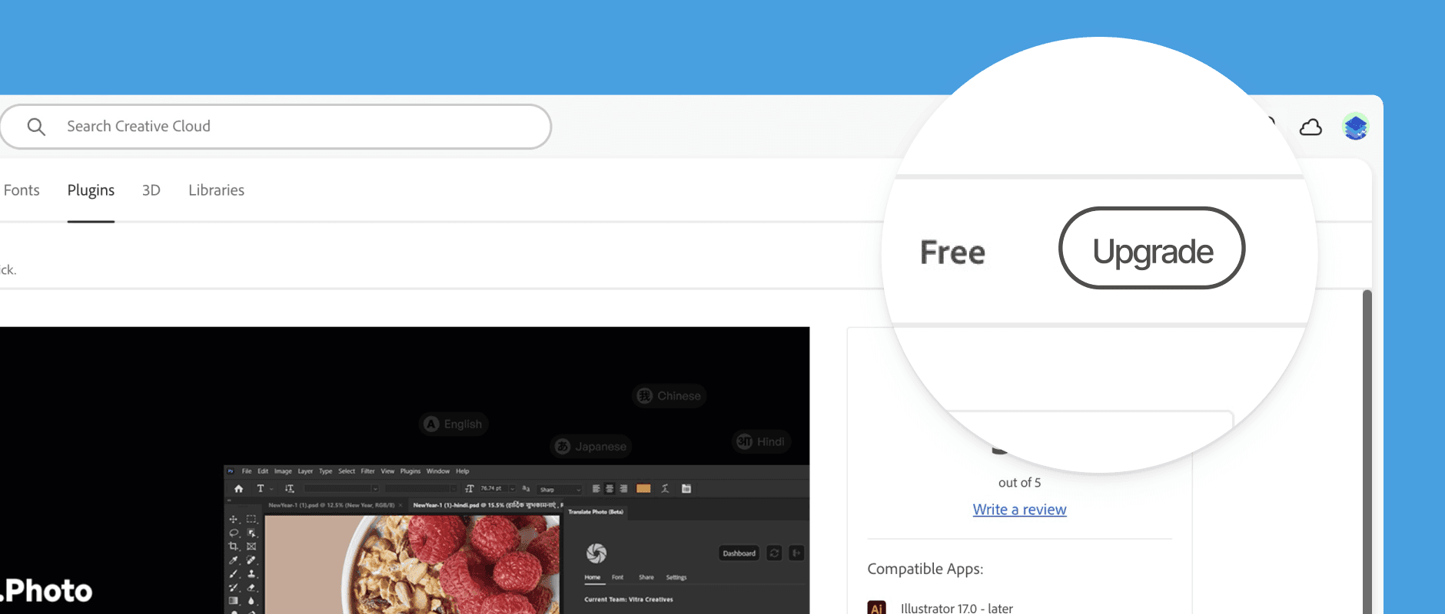Click the Search Creative Cloud field
Image resolution: width=1445 pixels, height=614 pixels.
[275, 127]
